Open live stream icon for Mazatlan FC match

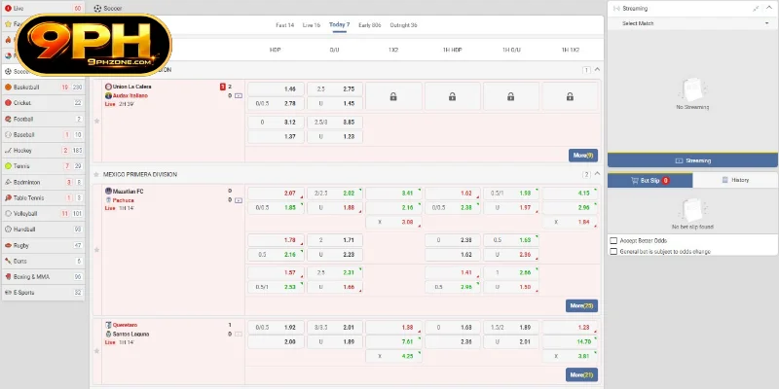coord(239,200)
